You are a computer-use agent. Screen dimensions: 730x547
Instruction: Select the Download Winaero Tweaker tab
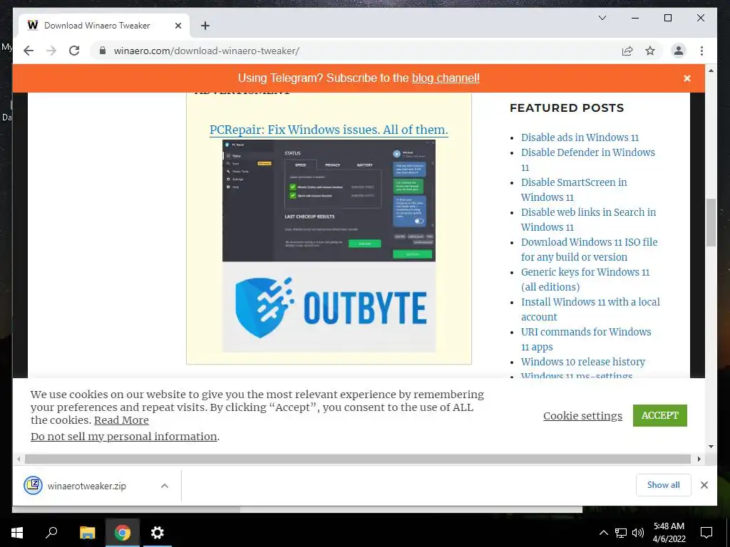click(104, 26)
